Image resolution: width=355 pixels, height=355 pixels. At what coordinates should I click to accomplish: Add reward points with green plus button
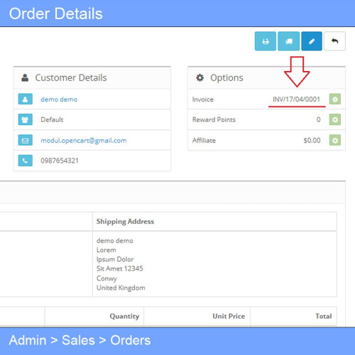pos(335,119)
